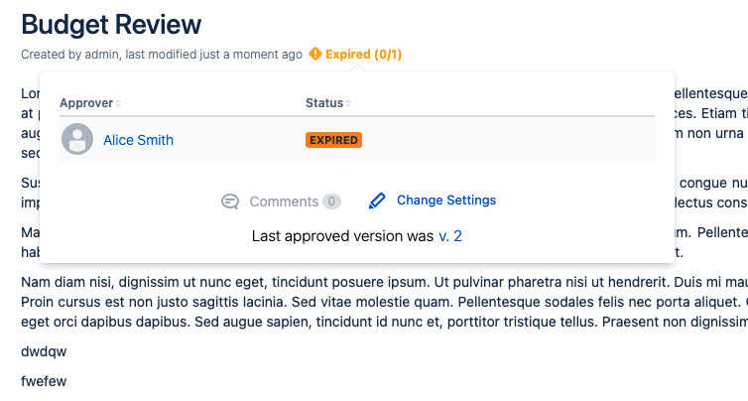This screenshot has height=401, width=748.
Task: Open the Expired (0/1) approval status
Action: (x=363, y=55)
